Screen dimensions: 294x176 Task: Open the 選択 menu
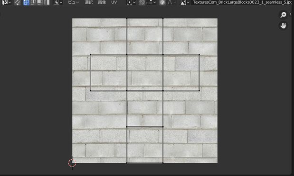tap(89, 2)
